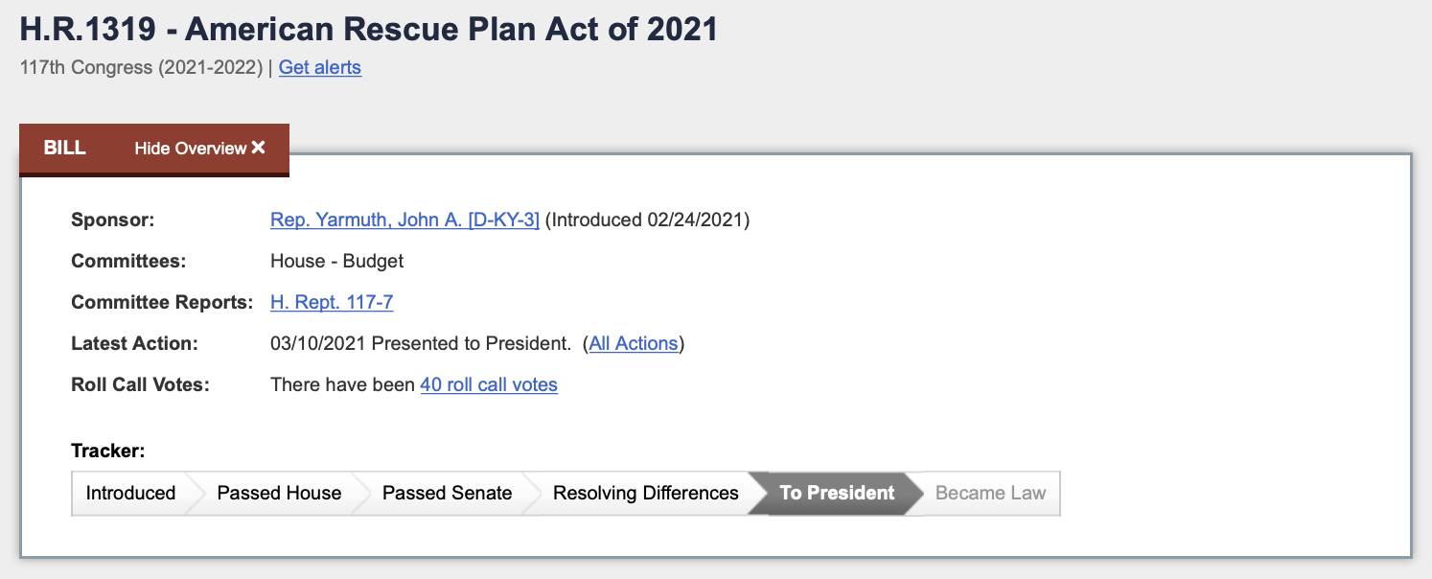Screen dimensions: 1432x579
Task: Click the highlighted To President tracker step
Action: (837, 493)
